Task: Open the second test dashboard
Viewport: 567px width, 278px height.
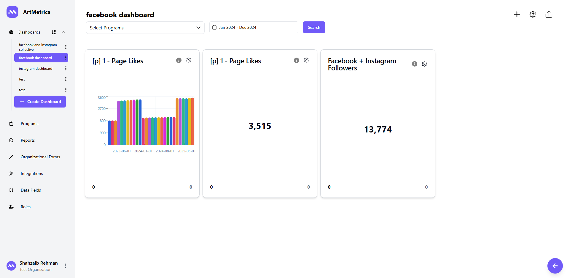Action: coord(22,90)
